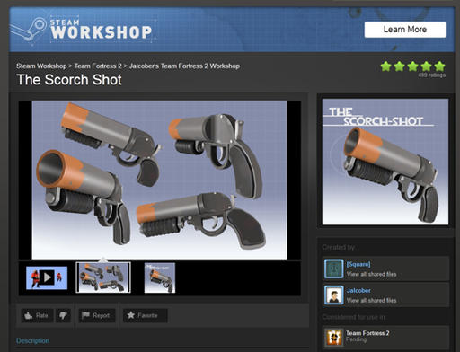View all shared files under [Square]
Viewport: 460px width, 352px height.
click(371, 274)
